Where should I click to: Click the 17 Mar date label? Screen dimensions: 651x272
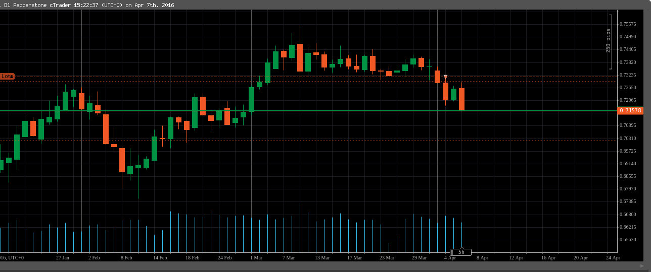354,257
